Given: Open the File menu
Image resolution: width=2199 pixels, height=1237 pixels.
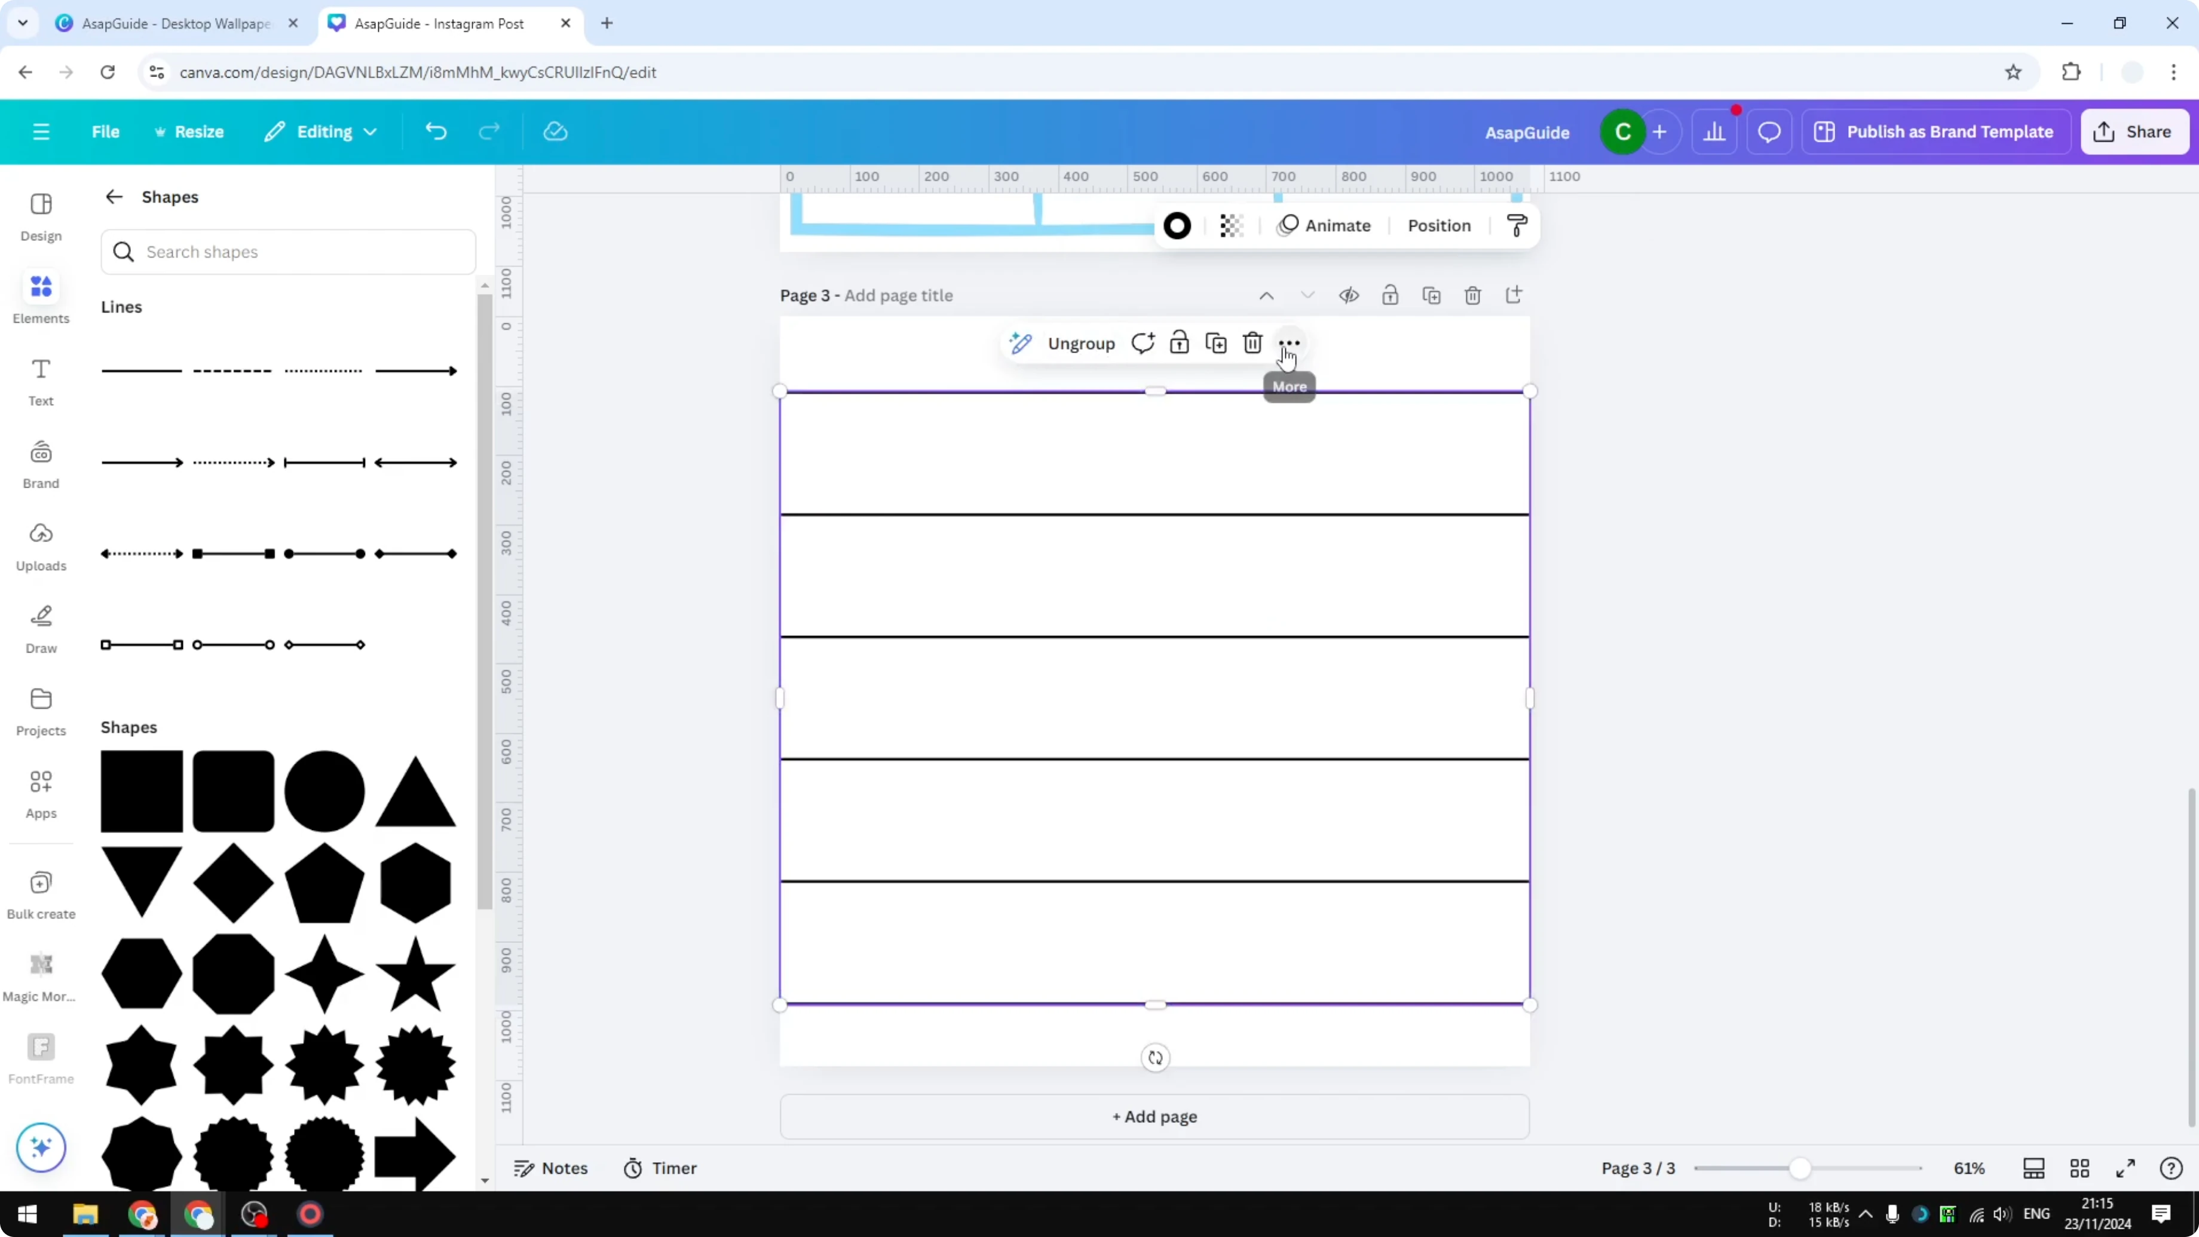Looking at the screenshot, I should coord(106,131).
